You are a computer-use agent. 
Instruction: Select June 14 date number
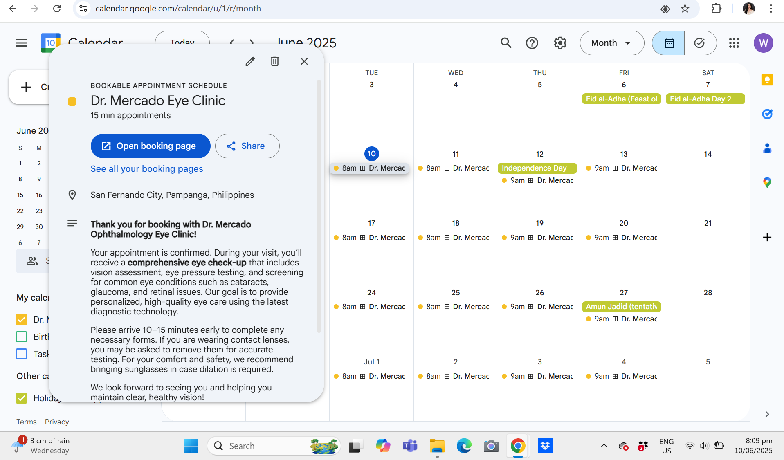[x=708, y=154]
